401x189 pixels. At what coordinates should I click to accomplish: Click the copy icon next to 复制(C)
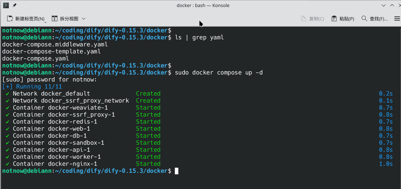point(304,19)
